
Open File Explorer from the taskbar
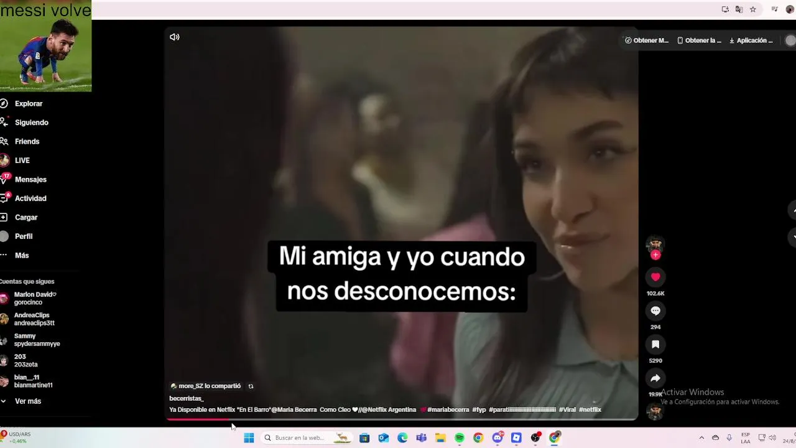(440, 438)
